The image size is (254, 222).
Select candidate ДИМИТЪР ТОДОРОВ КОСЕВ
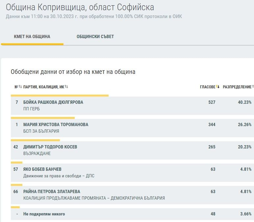[50, 147]
